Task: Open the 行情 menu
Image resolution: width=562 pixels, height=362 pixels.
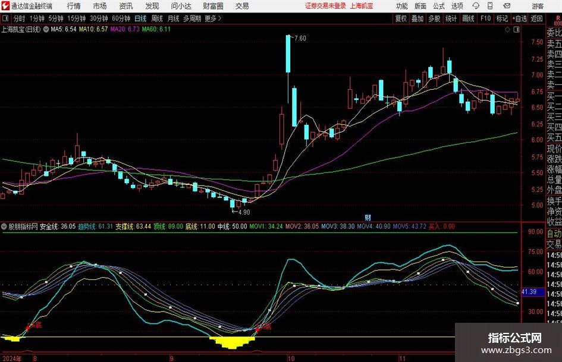Action: [74, 6]
